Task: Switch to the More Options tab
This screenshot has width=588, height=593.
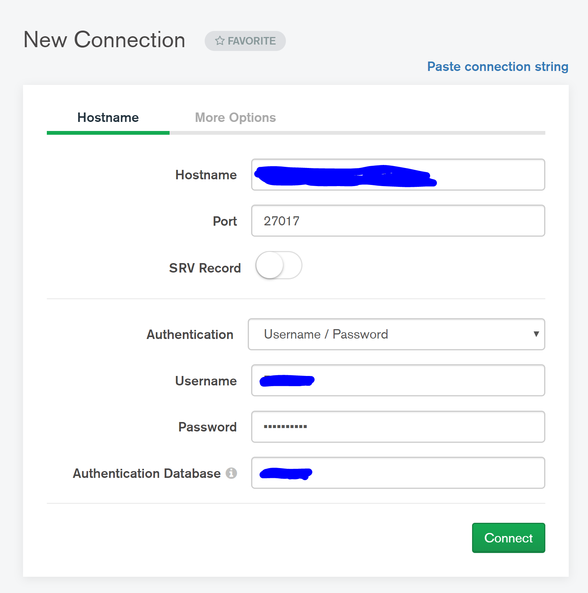Action: click(x=235, y=118)
